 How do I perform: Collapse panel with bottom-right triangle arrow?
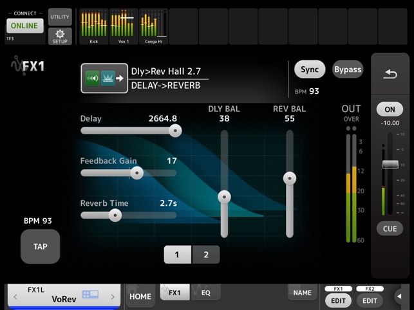point(399,296)
